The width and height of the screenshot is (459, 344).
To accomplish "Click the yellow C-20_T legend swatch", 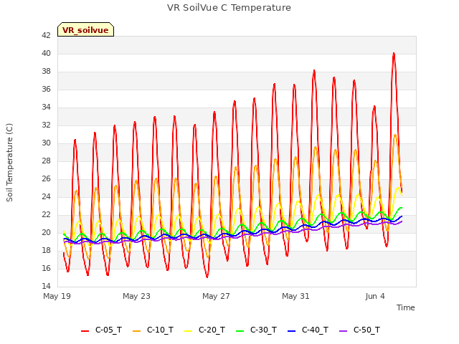I will coord(188,331).
